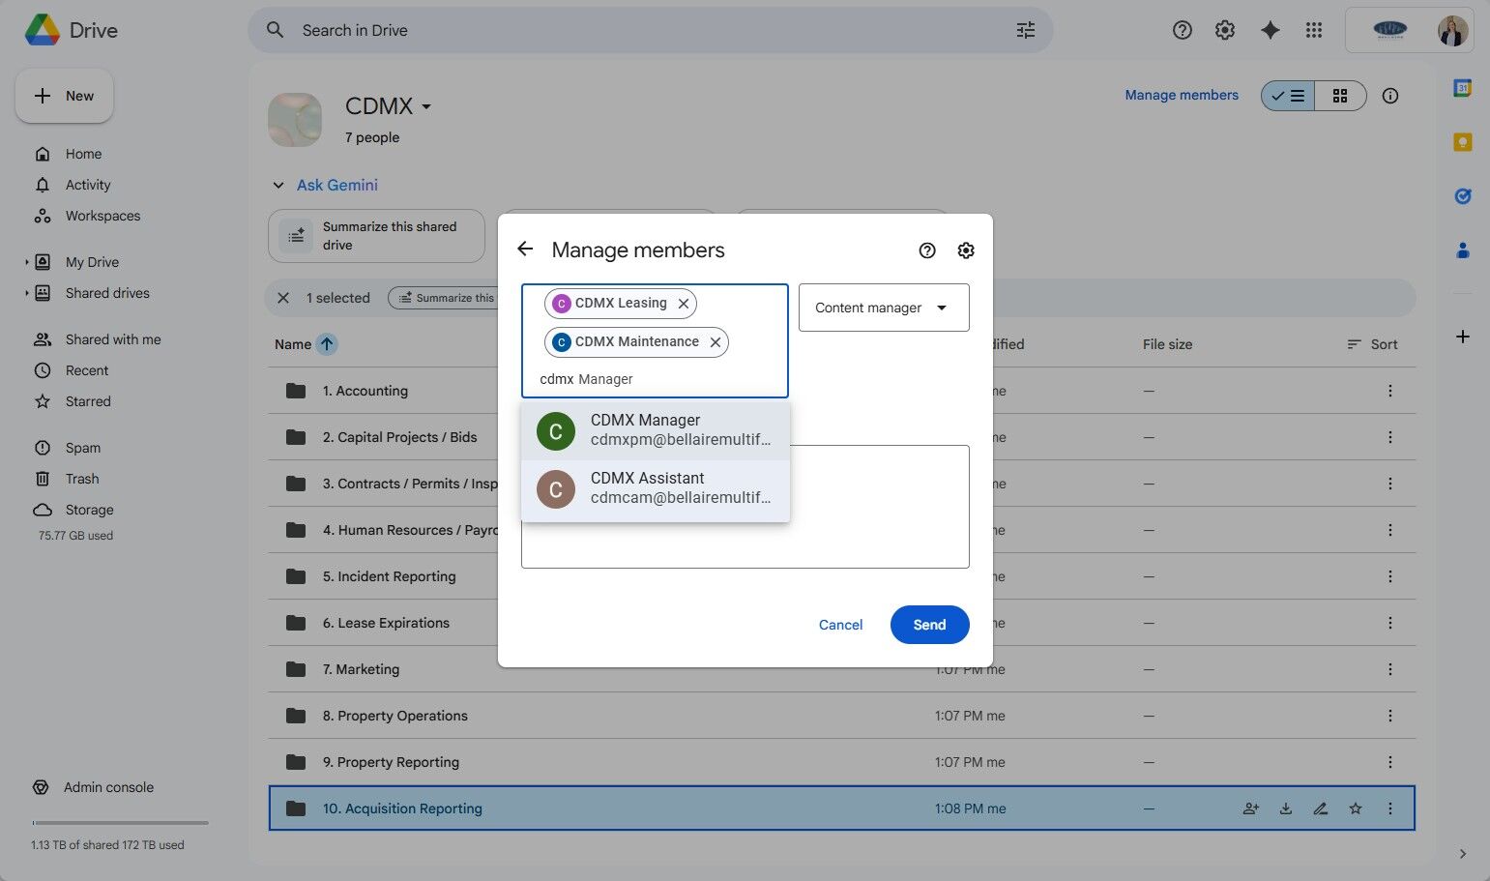
Task: Open Gemini sparkle icon in header
Action: click(1271, 30)
